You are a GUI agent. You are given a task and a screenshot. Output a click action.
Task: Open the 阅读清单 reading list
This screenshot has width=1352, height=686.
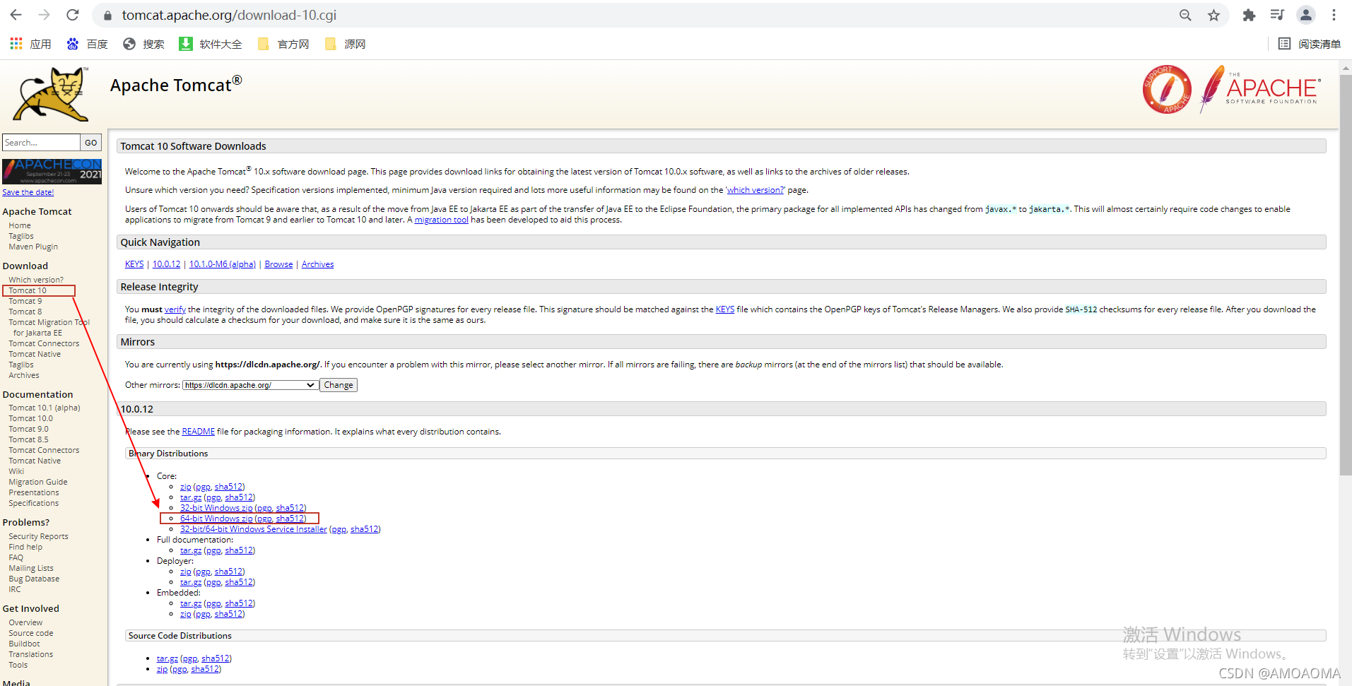1310,44
